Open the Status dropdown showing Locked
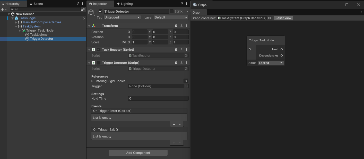This screenshot has height=159, width=364. tap(271, 63)
